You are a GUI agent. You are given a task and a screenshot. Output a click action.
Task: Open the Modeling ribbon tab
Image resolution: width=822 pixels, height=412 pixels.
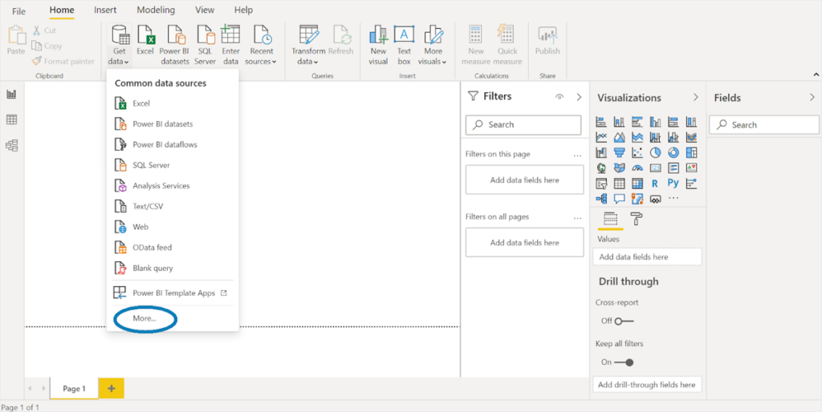(x=155, y=10)
